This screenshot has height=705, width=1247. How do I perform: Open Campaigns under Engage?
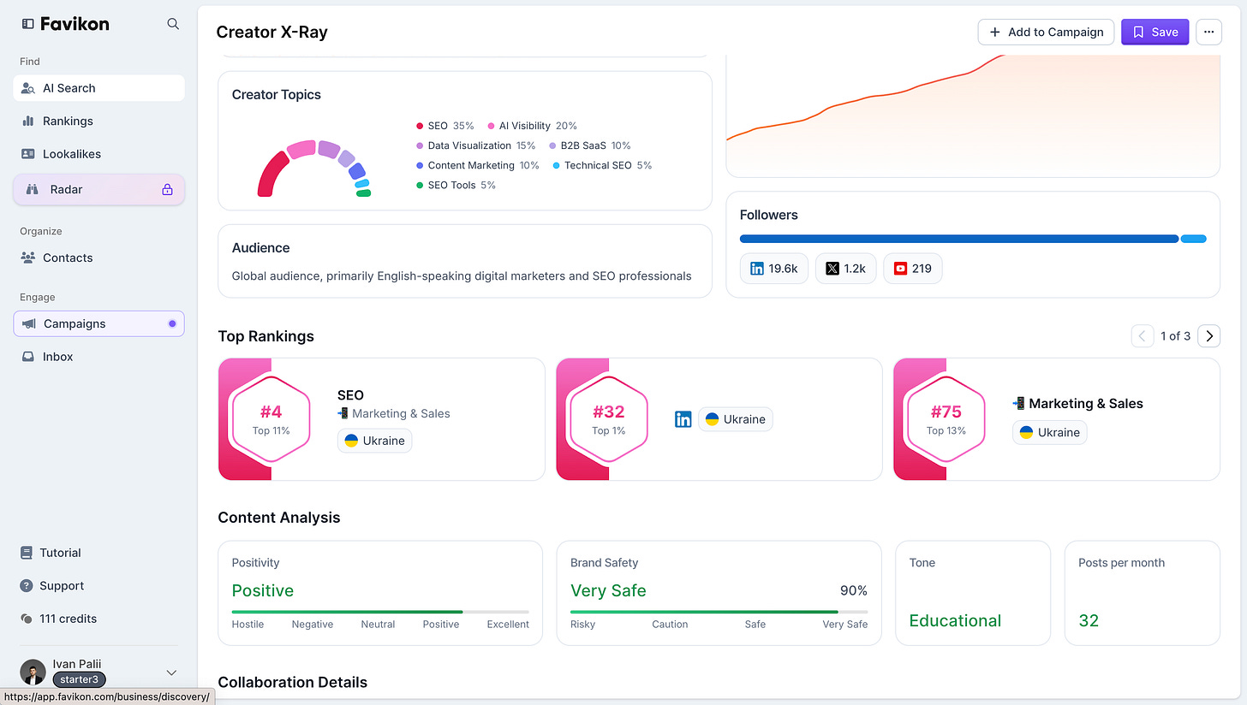(x=98, y=323)
